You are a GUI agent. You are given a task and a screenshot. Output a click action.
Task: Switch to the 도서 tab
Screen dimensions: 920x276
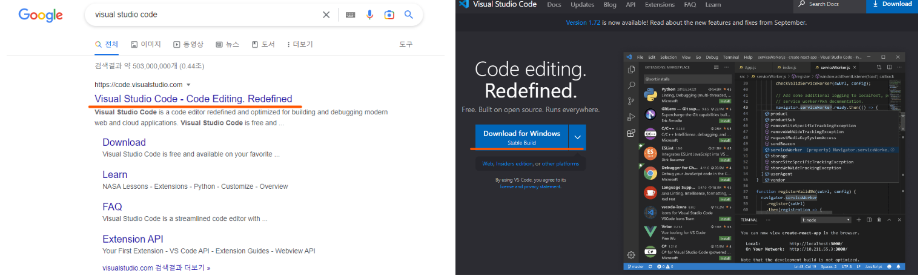263,44
